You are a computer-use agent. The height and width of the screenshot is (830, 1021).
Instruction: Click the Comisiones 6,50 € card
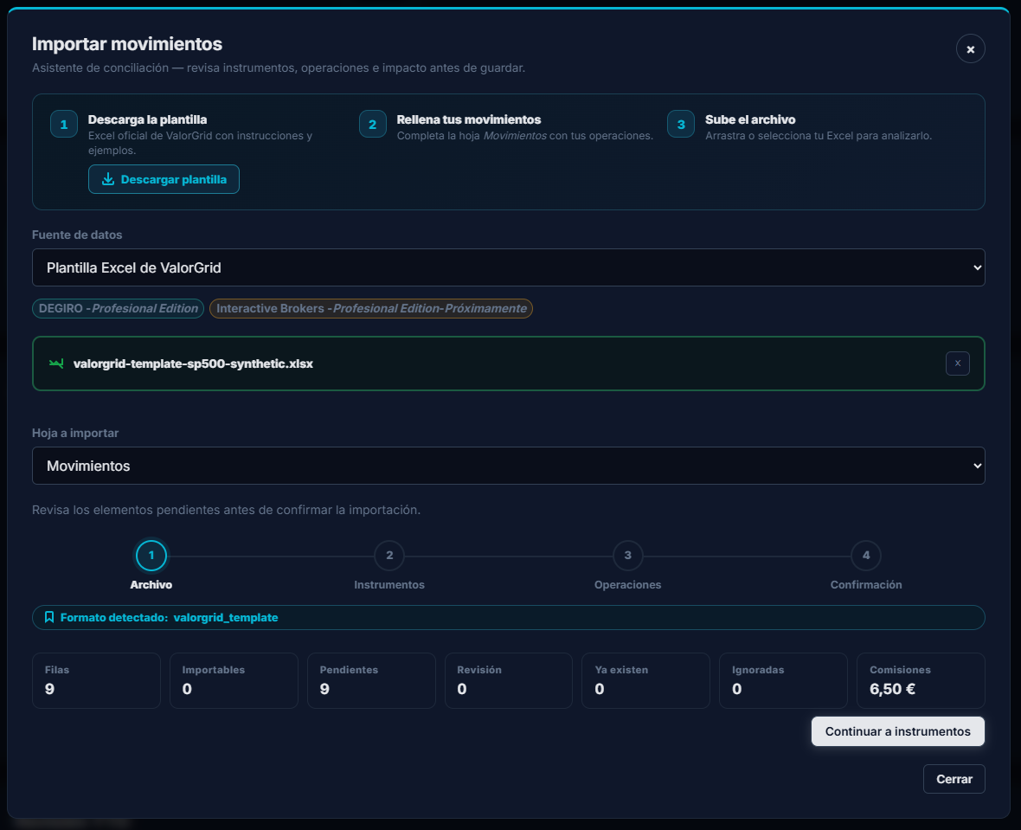[921, 681]
